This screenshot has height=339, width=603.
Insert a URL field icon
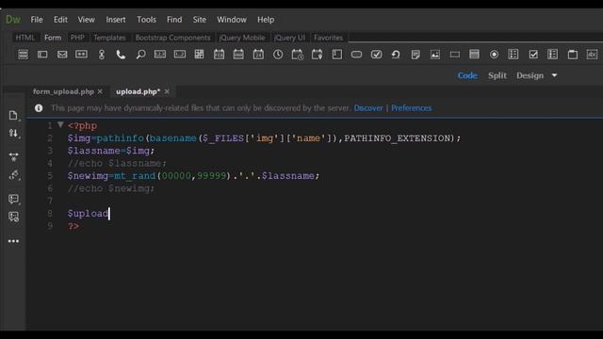click(x=102, y=55)
